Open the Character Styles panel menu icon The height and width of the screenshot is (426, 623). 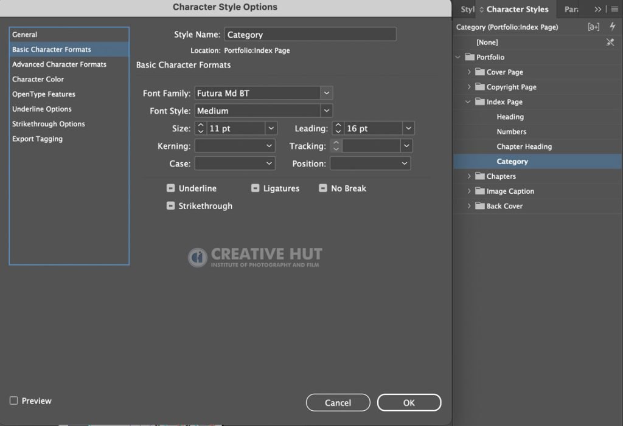(x=614, y=9)
